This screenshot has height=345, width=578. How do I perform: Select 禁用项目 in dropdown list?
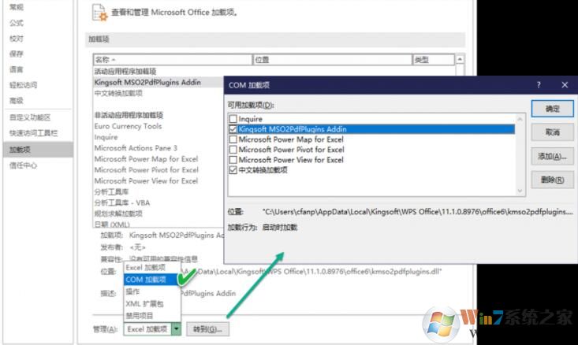[152, 316]
